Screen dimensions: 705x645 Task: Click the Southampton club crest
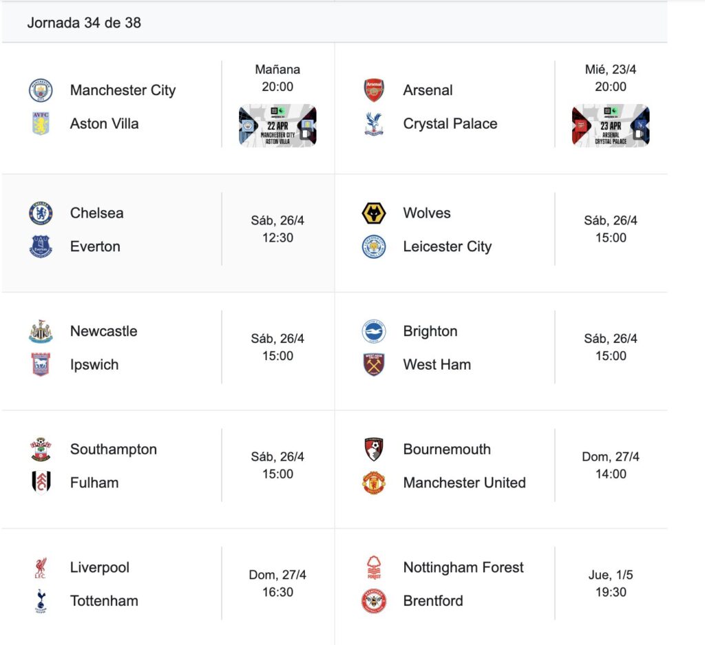click(x=41, y=450)
